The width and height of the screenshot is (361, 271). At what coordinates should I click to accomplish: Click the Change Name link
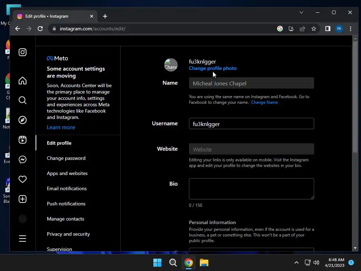point(264,102)
